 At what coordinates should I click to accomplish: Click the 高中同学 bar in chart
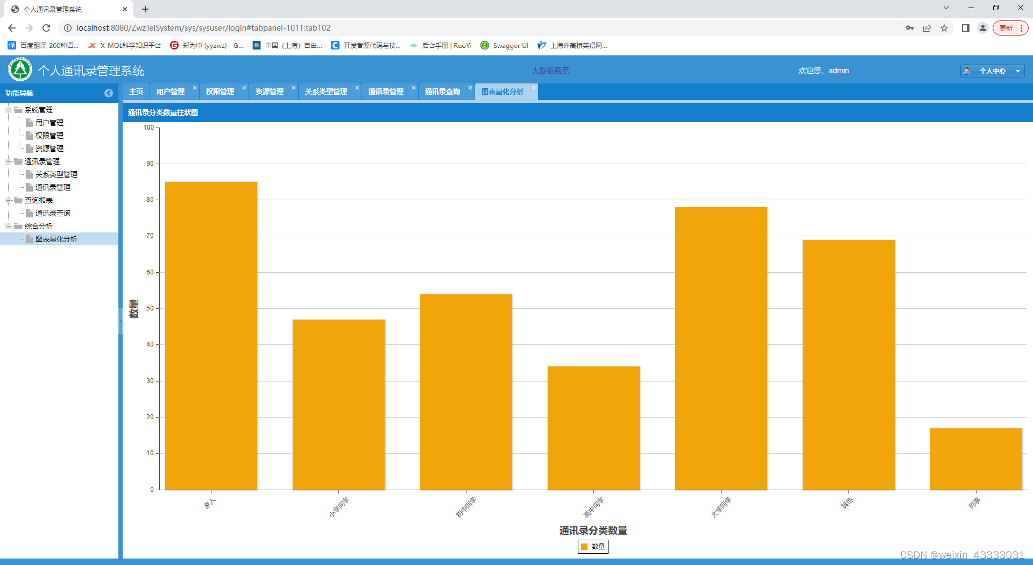(593, 428)
